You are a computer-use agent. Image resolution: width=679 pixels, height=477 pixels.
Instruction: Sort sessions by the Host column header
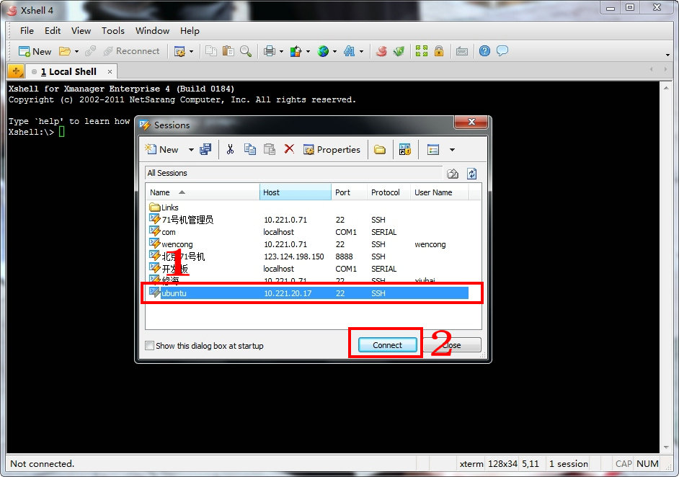coord(296,192)
